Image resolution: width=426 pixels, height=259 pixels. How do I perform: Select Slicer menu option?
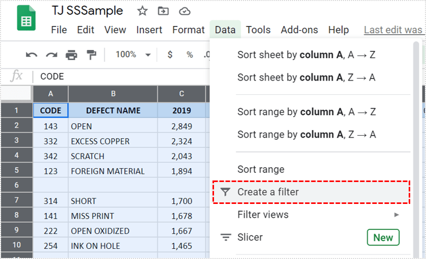250,238
